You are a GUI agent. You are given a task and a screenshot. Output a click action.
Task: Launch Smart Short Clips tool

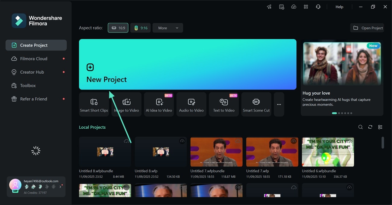[x=94, y=104]
